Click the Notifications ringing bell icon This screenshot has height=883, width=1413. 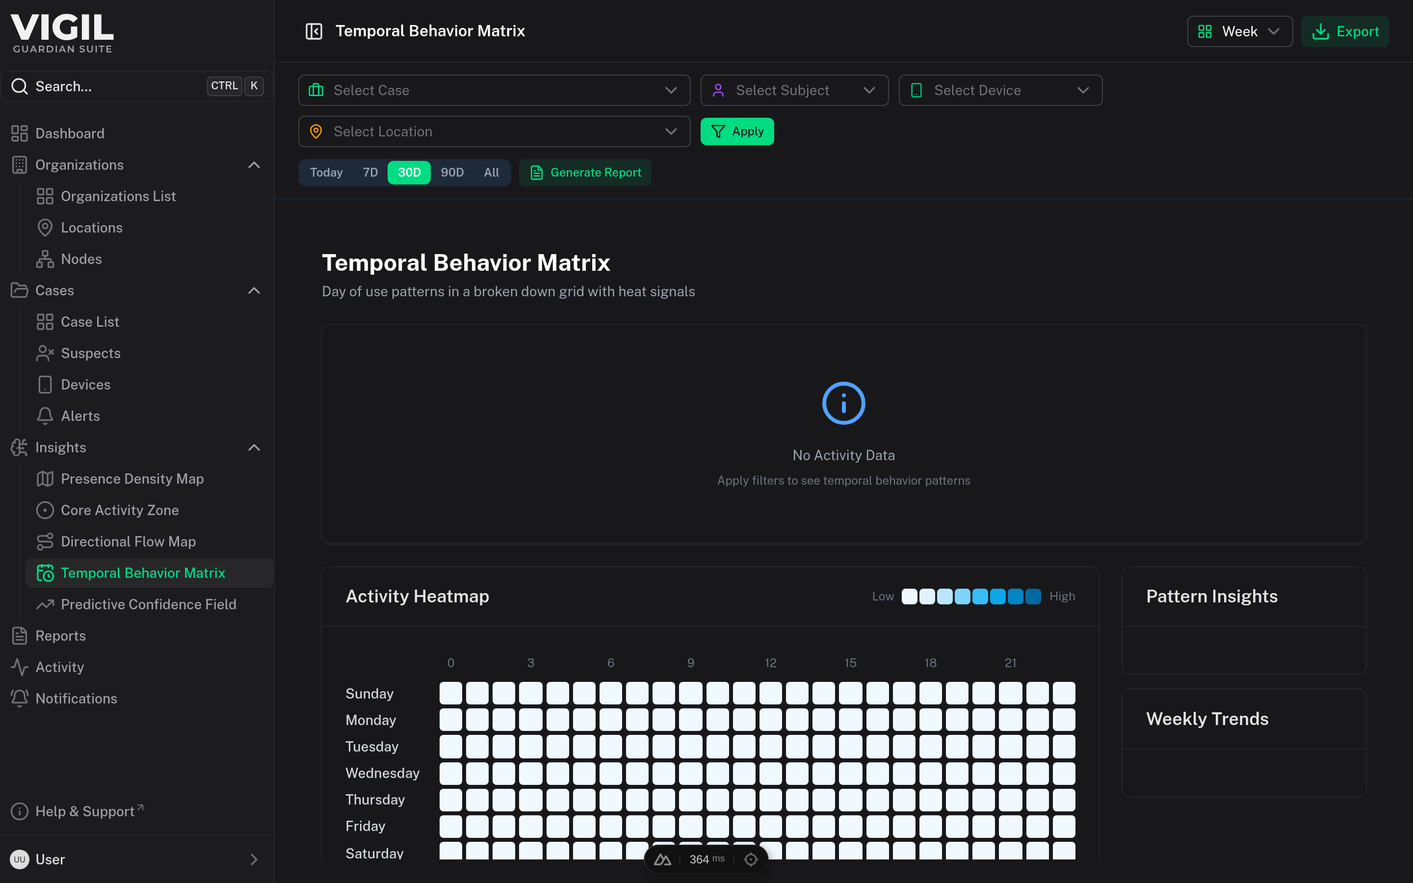pos(19,699)
